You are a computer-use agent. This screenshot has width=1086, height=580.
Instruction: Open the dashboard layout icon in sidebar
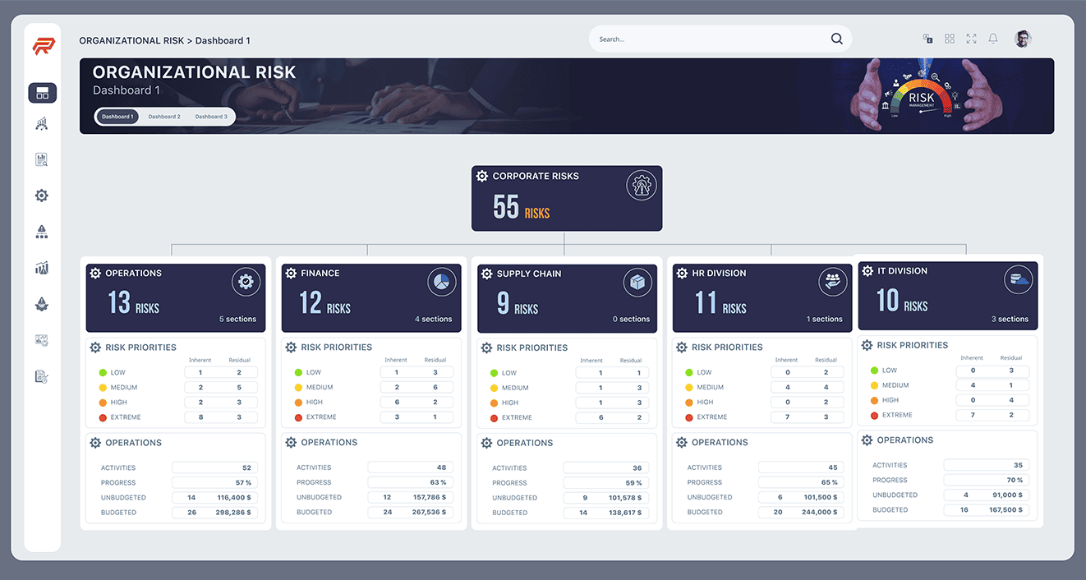tap(42, 93)
